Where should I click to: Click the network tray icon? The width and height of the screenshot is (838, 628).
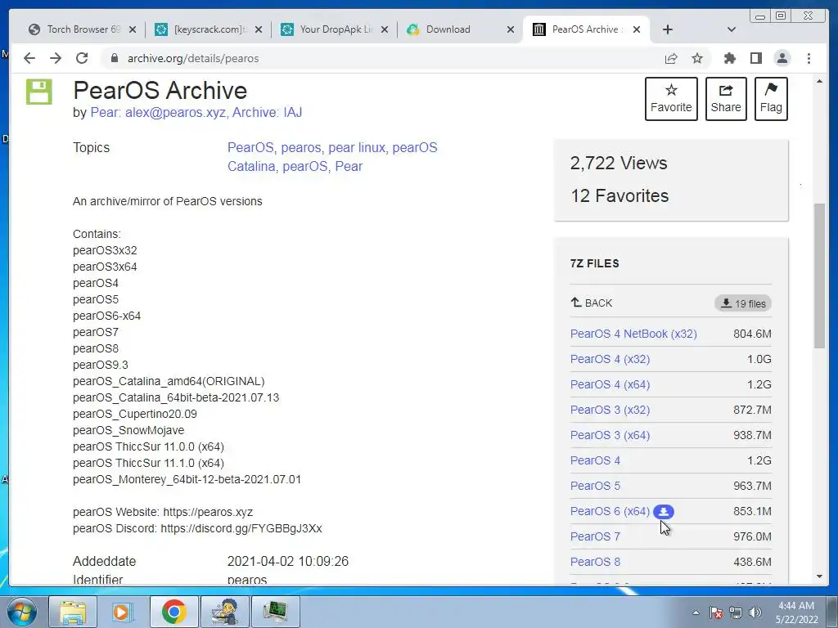tap(736, 612)
